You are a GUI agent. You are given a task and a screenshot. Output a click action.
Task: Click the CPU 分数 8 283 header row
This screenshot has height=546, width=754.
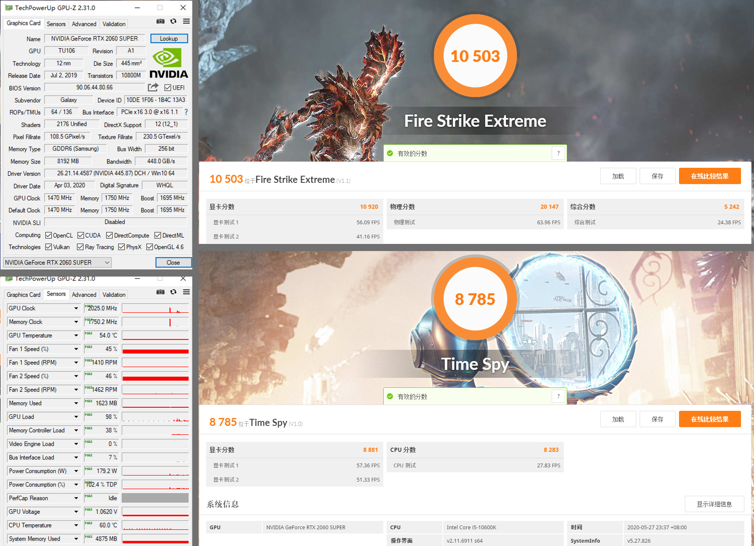[475, 450]
